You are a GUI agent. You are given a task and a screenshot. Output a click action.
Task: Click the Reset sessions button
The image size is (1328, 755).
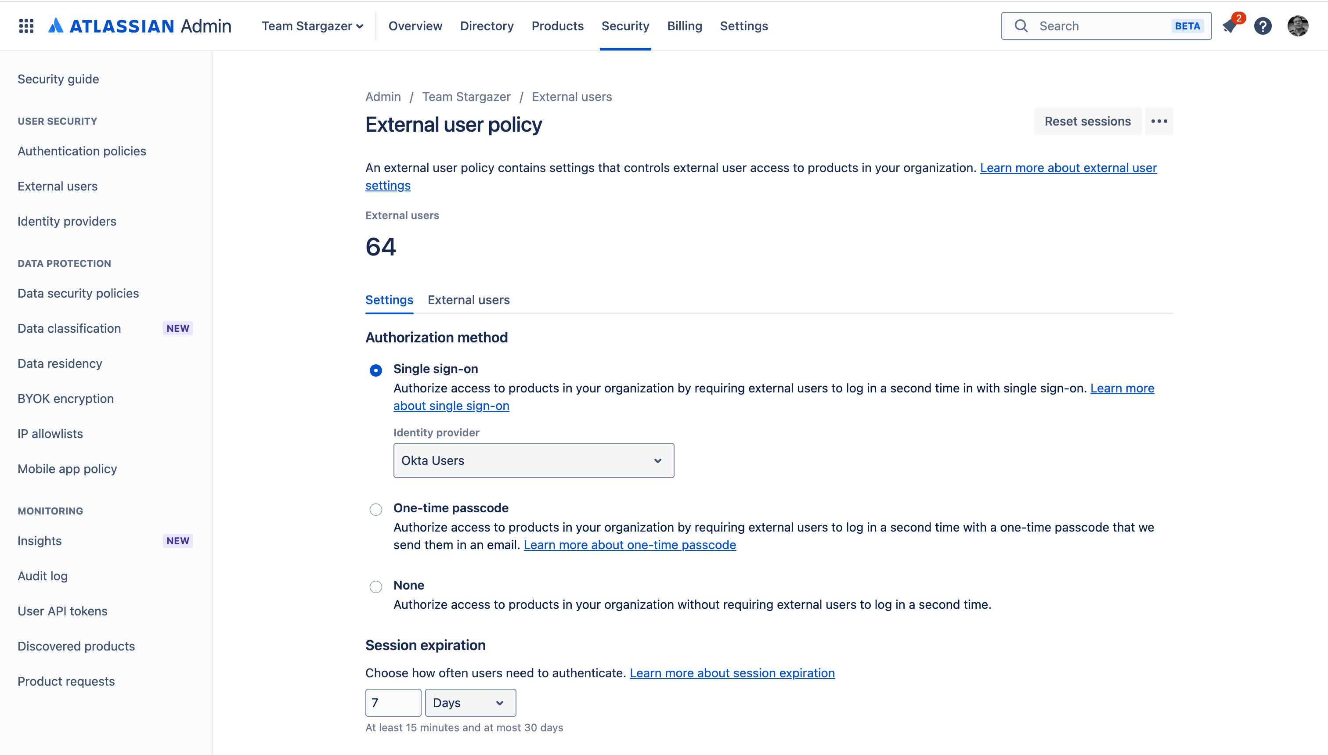pos(1087,121)
